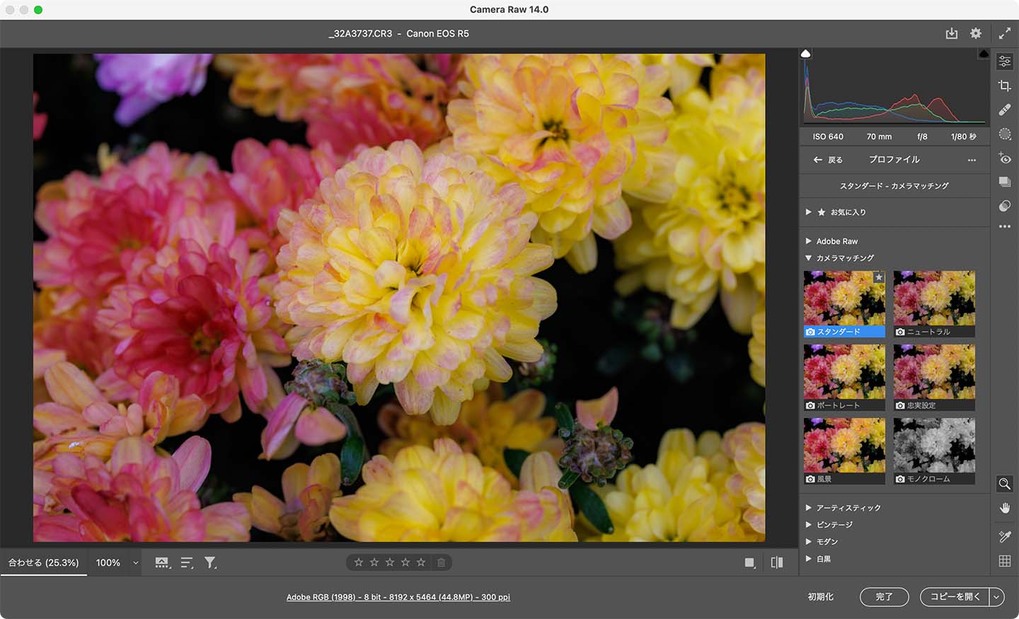Select the Hand tool

pos(1004,508)
